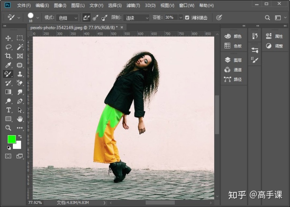Enable continuous sampling mode

[86, 18]
